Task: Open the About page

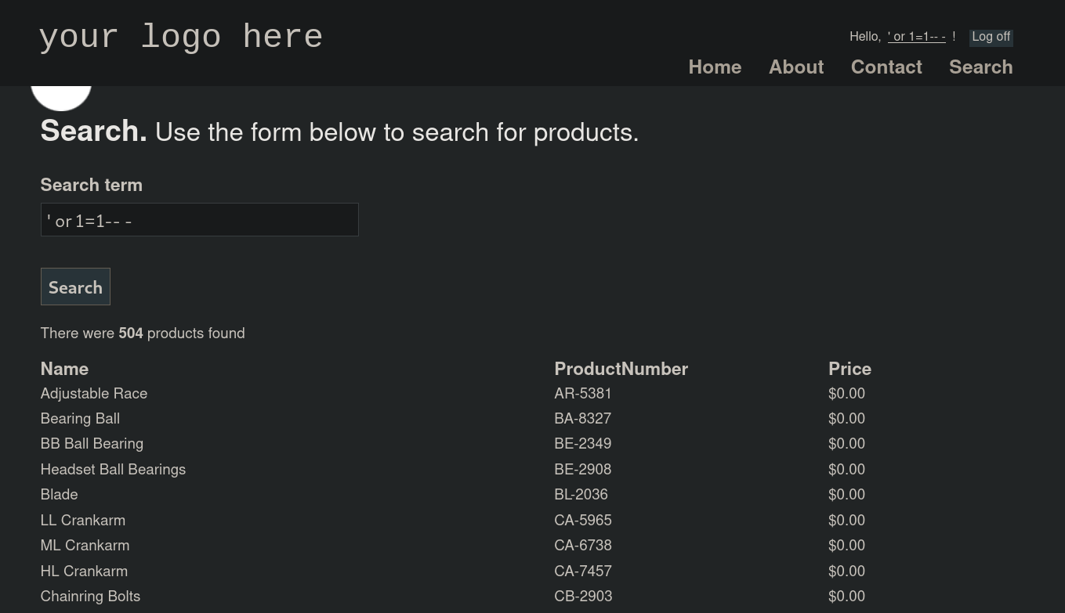Action: click(795, 67)
